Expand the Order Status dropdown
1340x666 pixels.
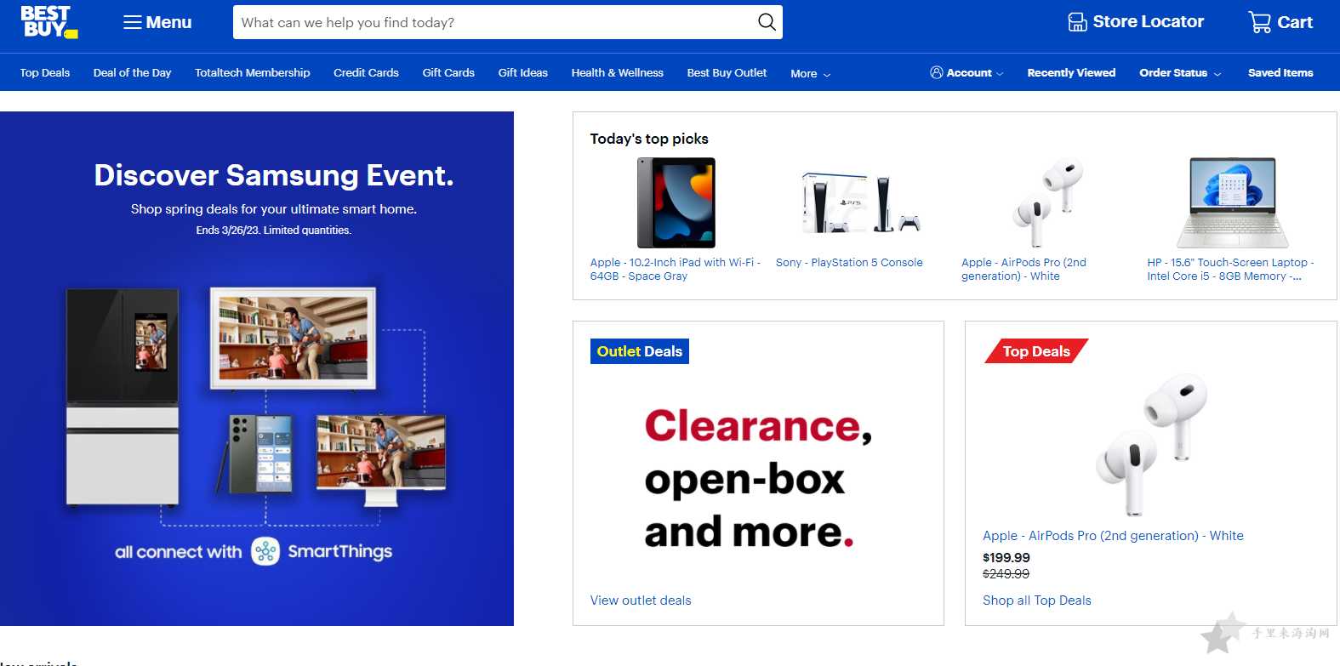pos(1180,73)
